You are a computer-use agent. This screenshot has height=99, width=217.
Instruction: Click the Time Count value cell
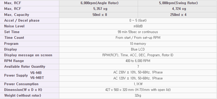click(x=138, y=38)
